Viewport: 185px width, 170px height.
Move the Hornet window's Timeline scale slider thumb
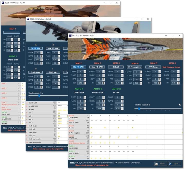click(139, 109)
